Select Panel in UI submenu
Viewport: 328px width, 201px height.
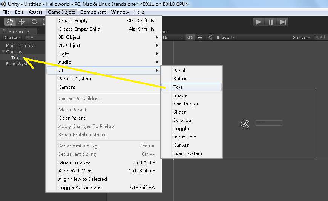(192, 71)
